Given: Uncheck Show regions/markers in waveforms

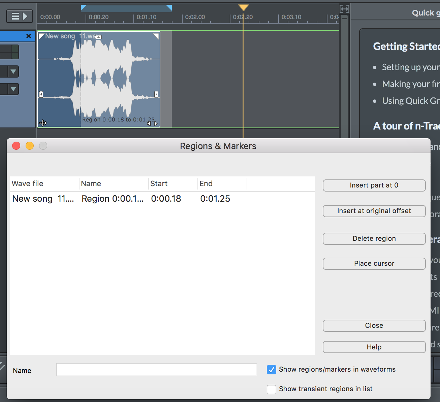Looking at the screenshot, I should pyautogui.click(x=272, y=370).
